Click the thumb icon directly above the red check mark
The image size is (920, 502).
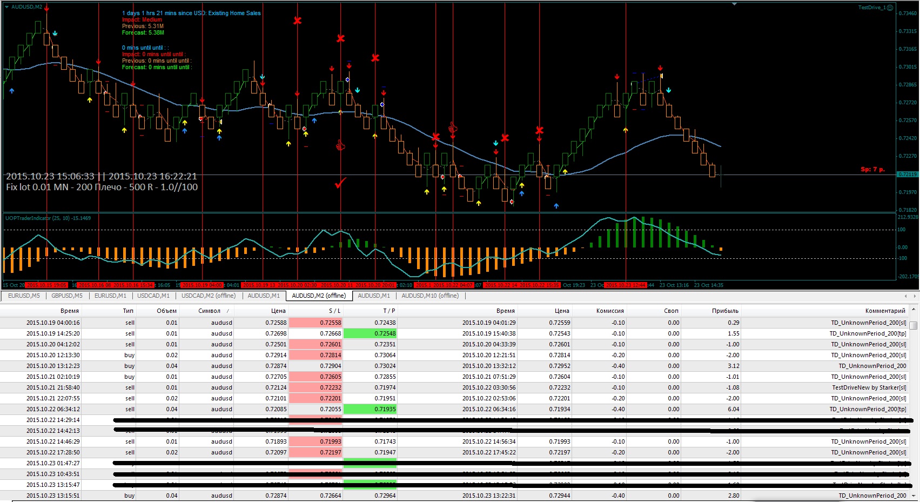coord(340,145)
